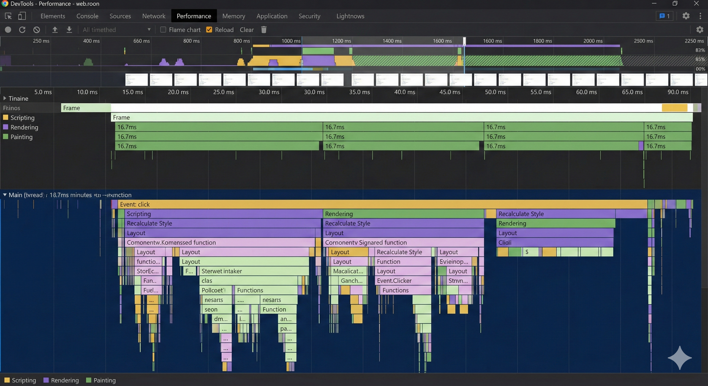708x386 pixels.
Task: Click the issues counter badge
Action: click(x=664, y=16)
